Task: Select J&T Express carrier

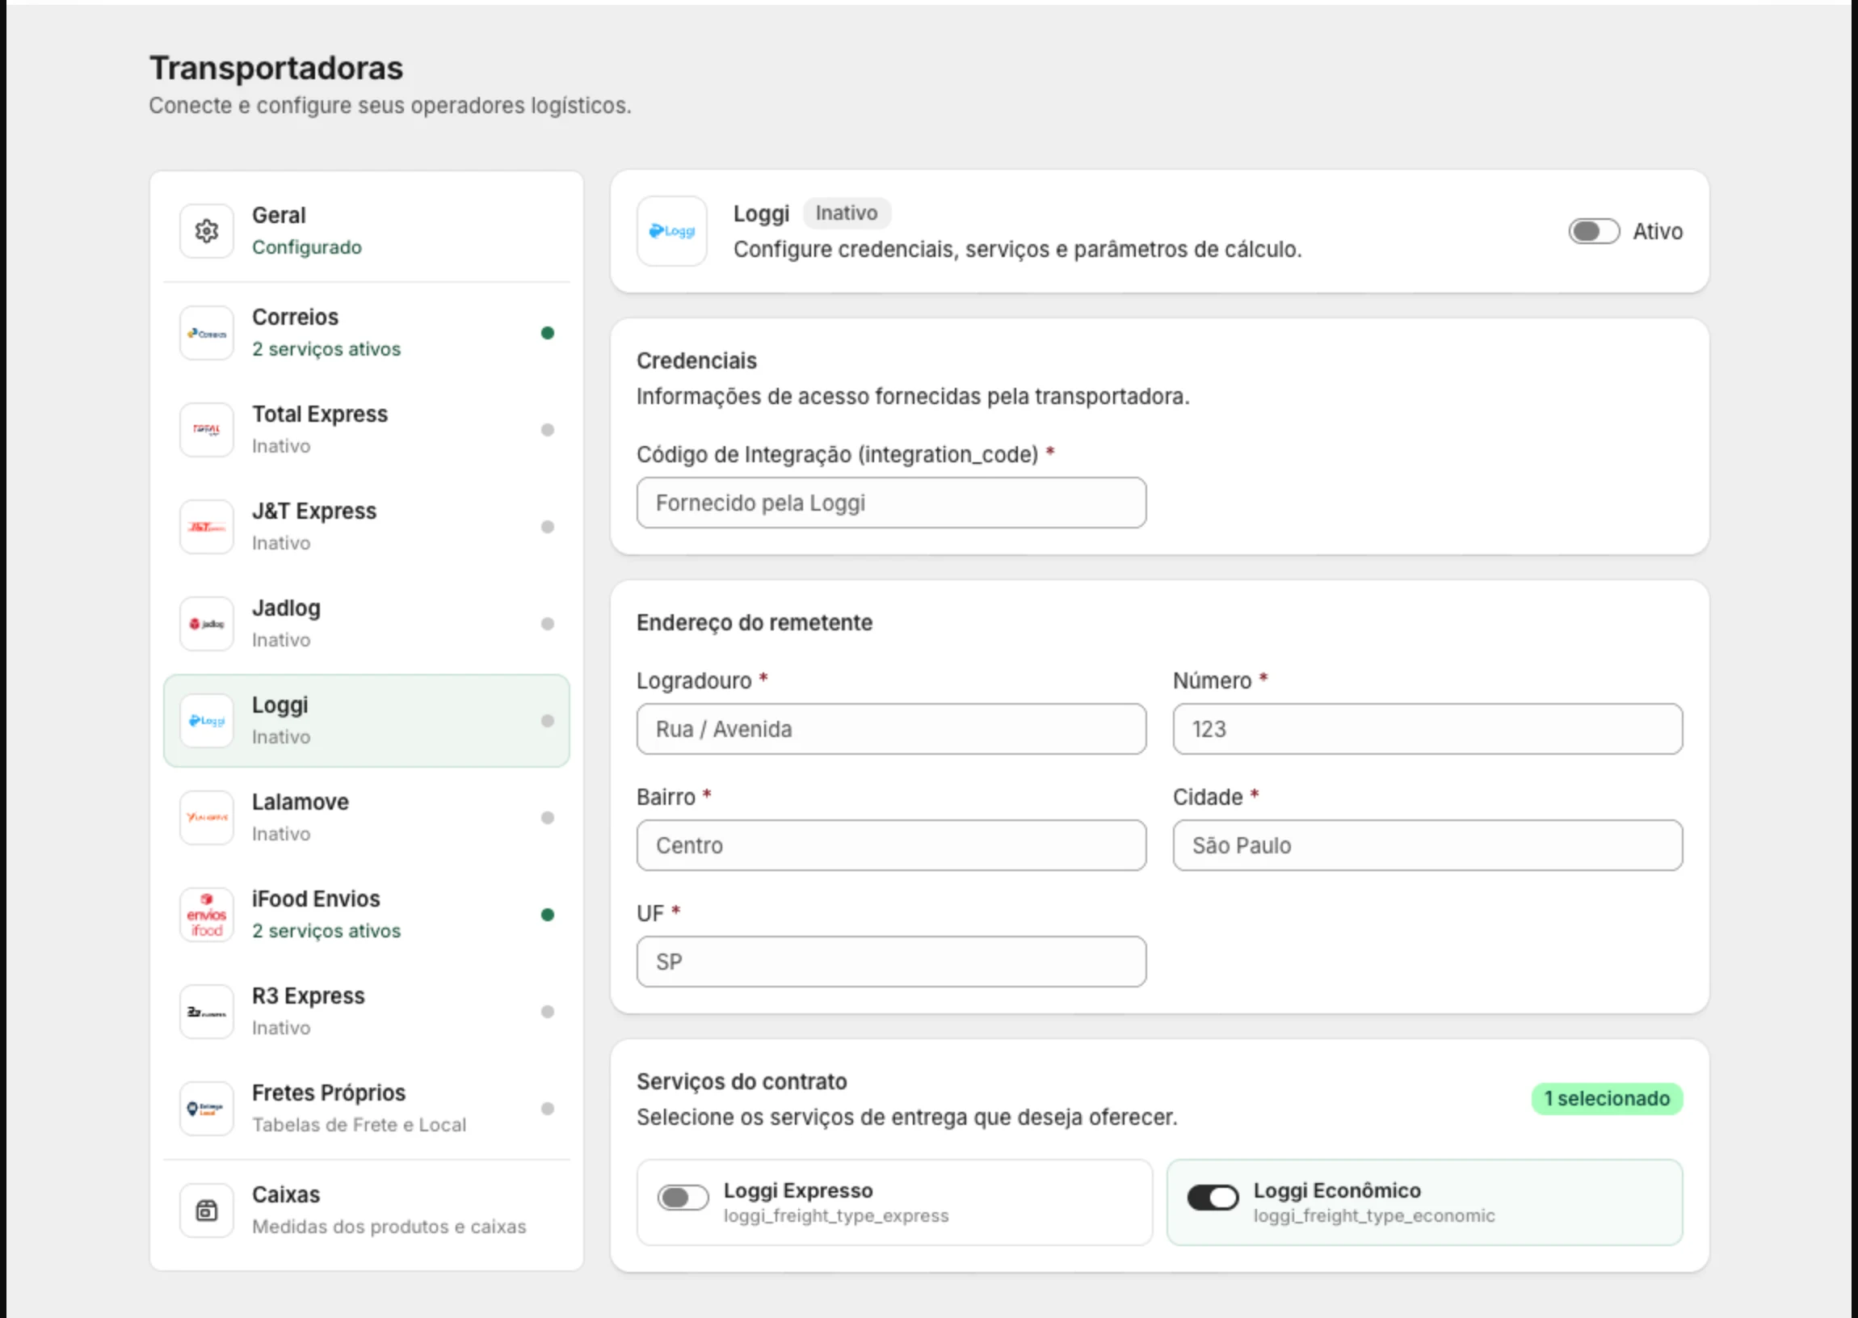Action: pyautogui.click(x=367, y=527)
